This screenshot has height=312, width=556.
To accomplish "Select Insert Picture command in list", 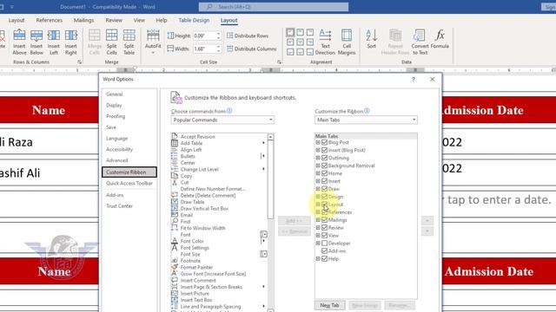I will click(x=195, y=294).
